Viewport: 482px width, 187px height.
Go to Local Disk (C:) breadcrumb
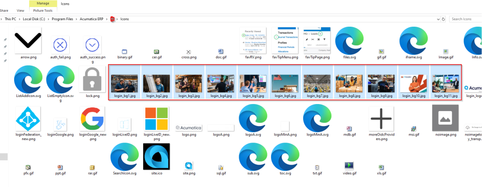tap(34, 19)
